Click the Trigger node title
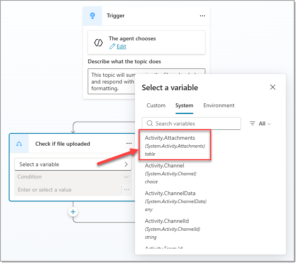Viewport: 297px width, 264px height. (x=116, y=16)
